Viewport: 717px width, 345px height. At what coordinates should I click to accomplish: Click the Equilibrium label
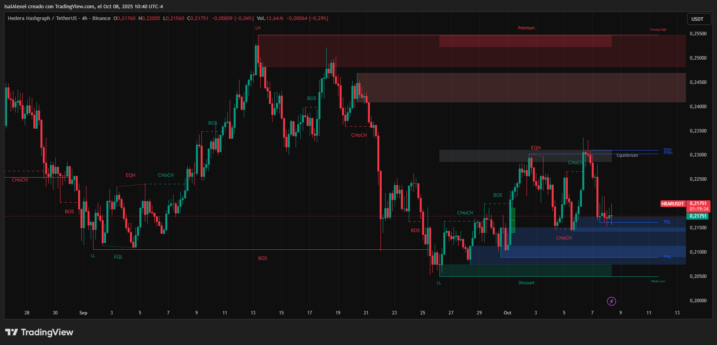627,156
